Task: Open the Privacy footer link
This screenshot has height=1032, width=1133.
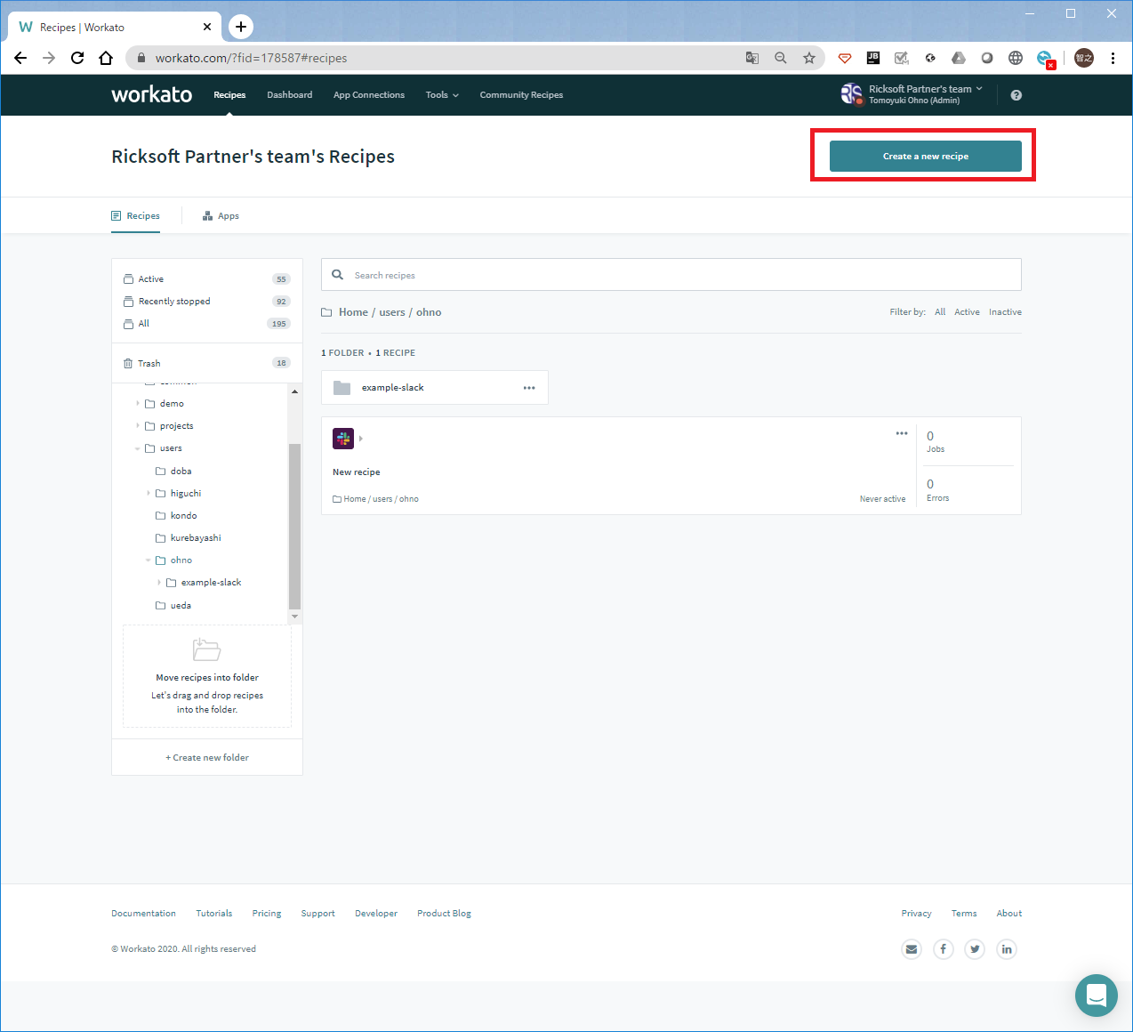Action: [x=916, y=914]
